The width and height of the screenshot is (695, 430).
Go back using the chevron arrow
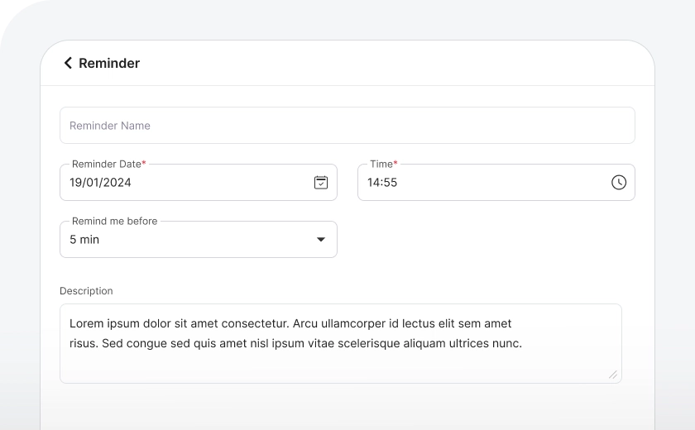pyautogui.click(x=68, y=63)
